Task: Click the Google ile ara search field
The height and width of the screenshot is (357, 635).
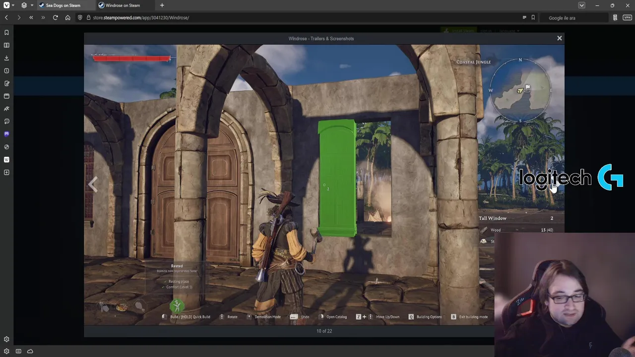Action: click(574, 17)
